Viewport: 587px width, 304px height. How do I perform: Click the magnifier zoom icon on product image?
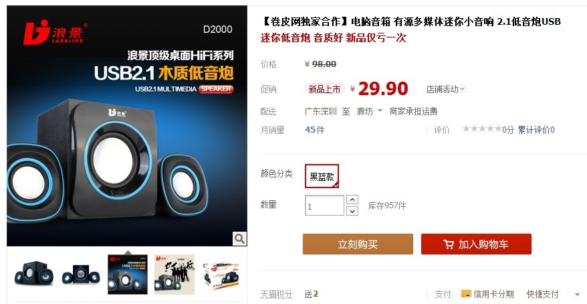(239, 238)
